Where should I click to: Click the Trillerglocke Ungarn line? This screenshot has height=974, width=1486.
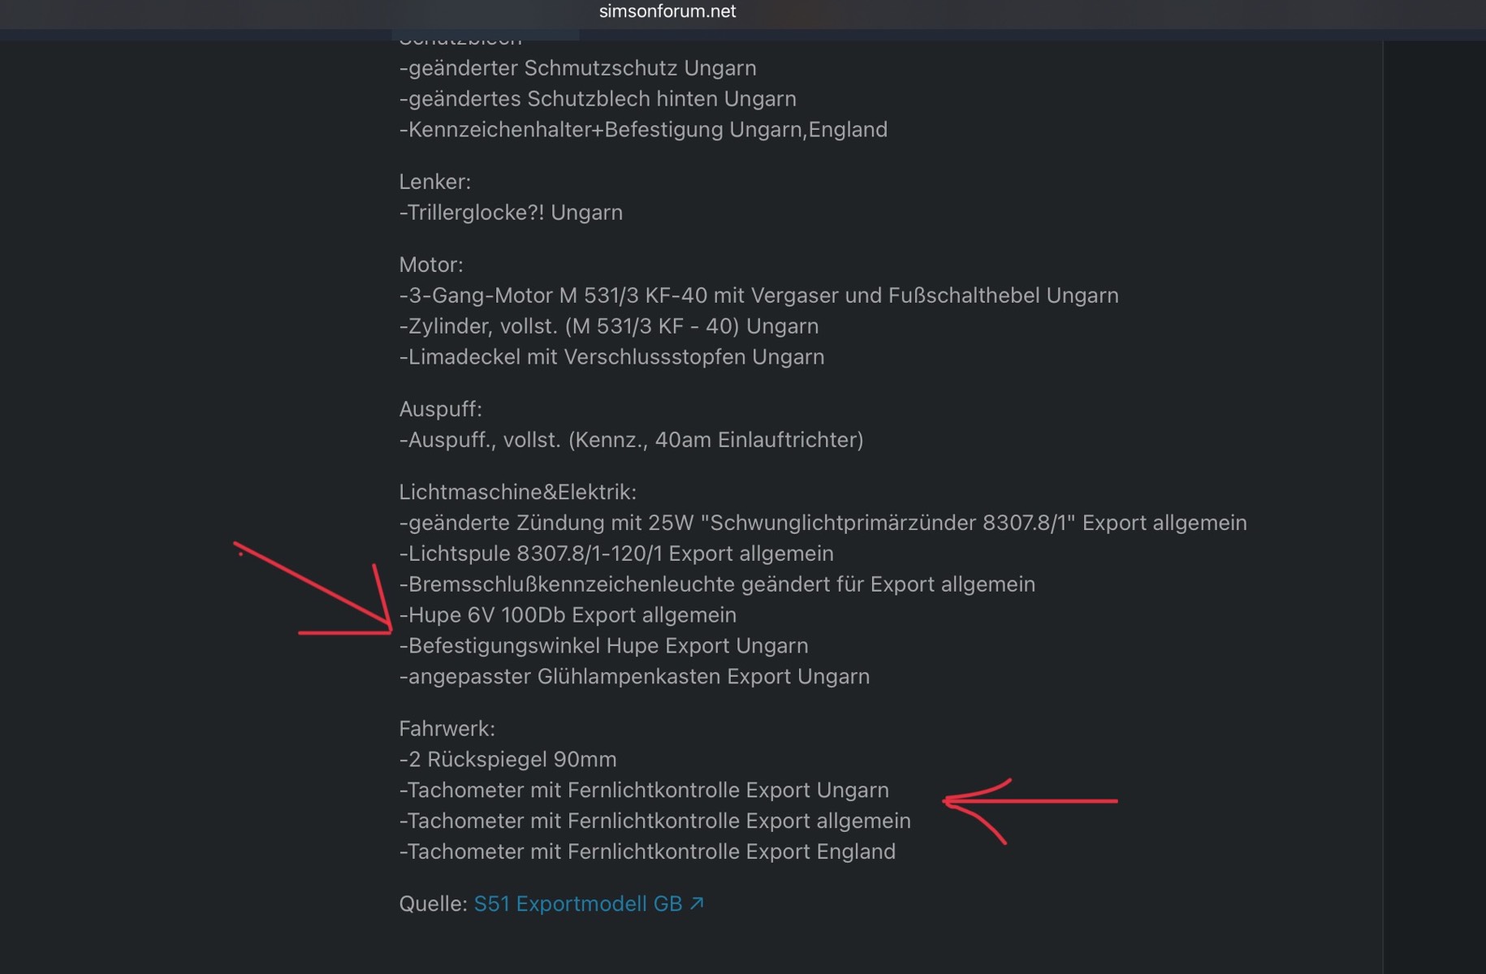click(511, 213)
